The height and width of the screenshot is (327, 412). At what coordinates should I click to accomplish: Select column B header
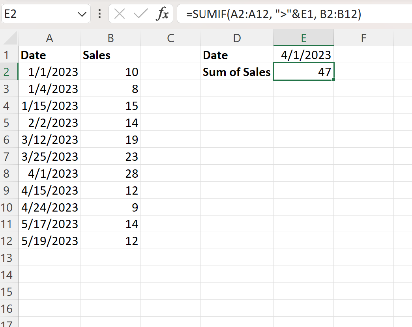tap(110, 38)
